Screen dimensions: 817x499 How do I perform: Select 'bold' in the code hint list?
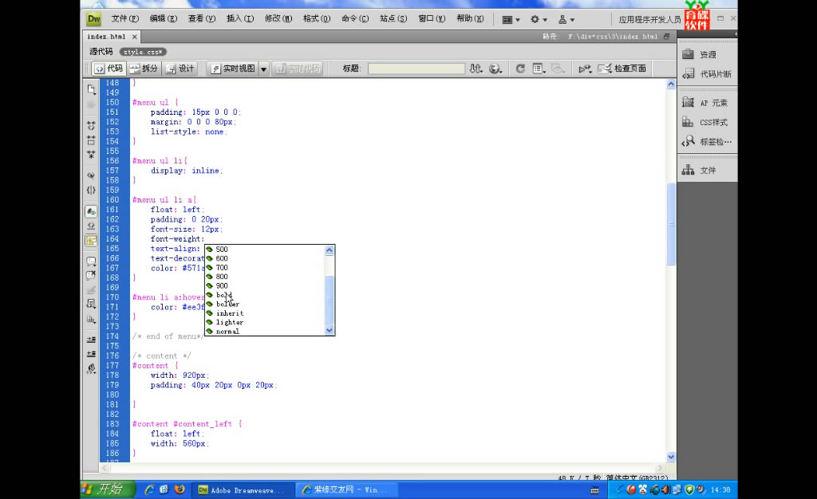coord(224,295)
